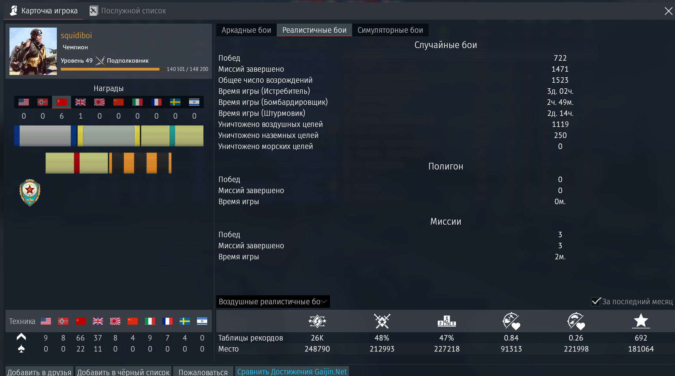Click the chevron vehicles-owned row icon
The height and width of the screenshot is (376, 675).
pos(21,337)
